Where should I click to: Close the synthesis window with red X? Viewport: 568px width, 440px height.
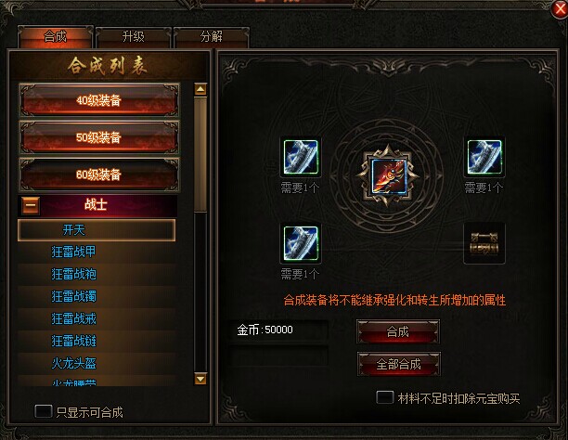(560, 9)
